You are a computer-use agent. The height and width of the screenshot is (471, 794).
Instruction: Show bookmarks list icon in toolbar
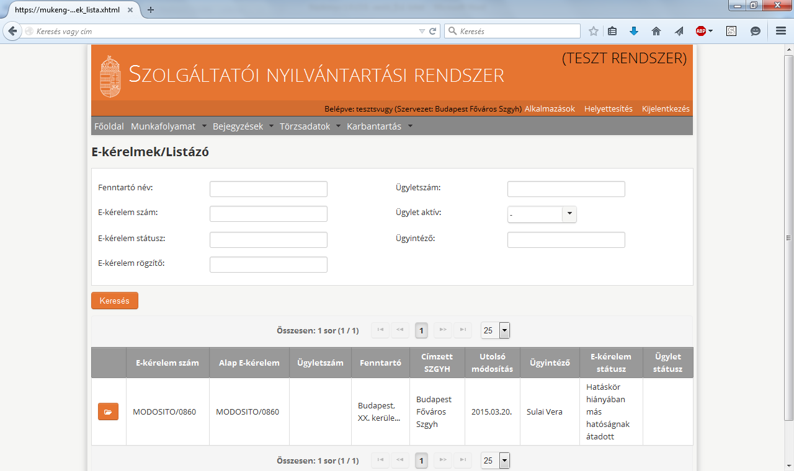pos(612,31)
